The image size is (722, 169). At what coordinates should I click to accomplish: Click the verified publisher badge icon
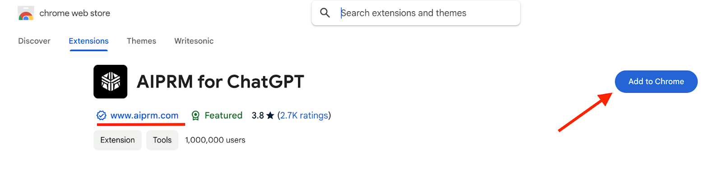click(x=102, y=115)
